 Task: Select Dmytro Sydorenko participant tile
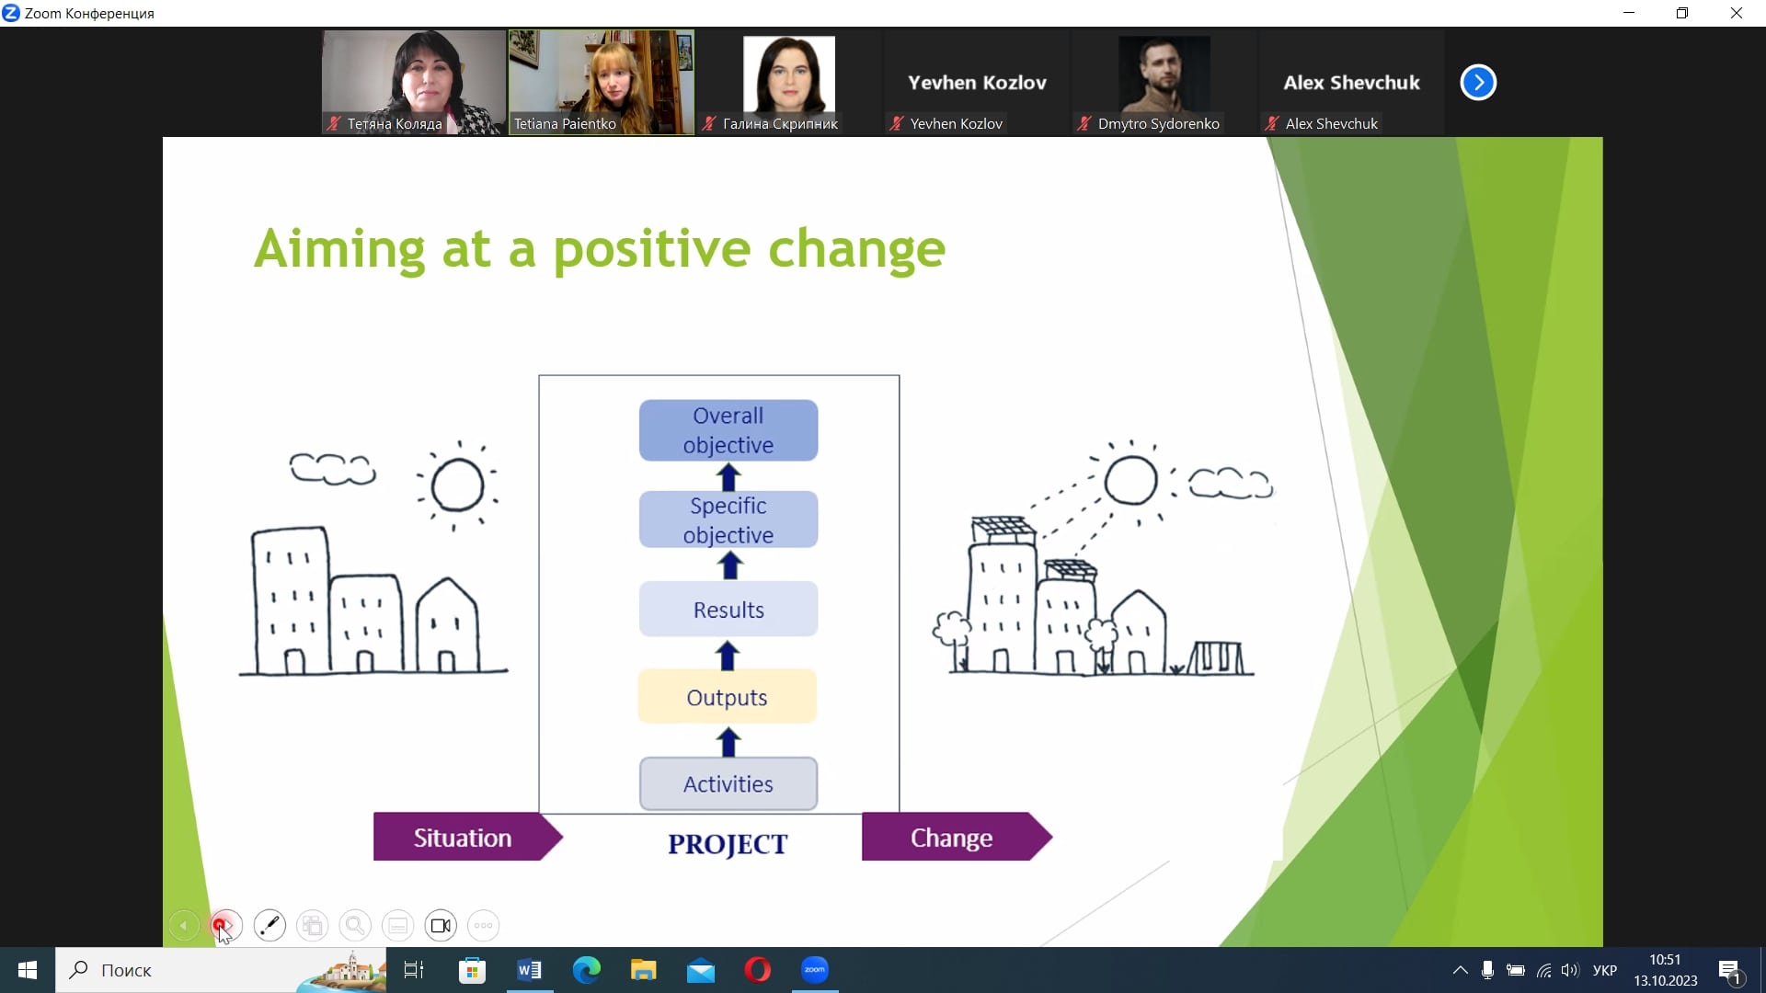click(x=1164, y=83)
